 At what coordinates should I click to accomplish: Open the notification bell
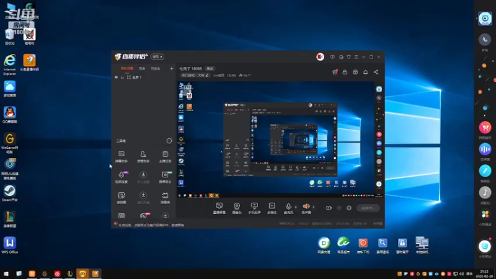pyautogui.click(x=365, y=72)
